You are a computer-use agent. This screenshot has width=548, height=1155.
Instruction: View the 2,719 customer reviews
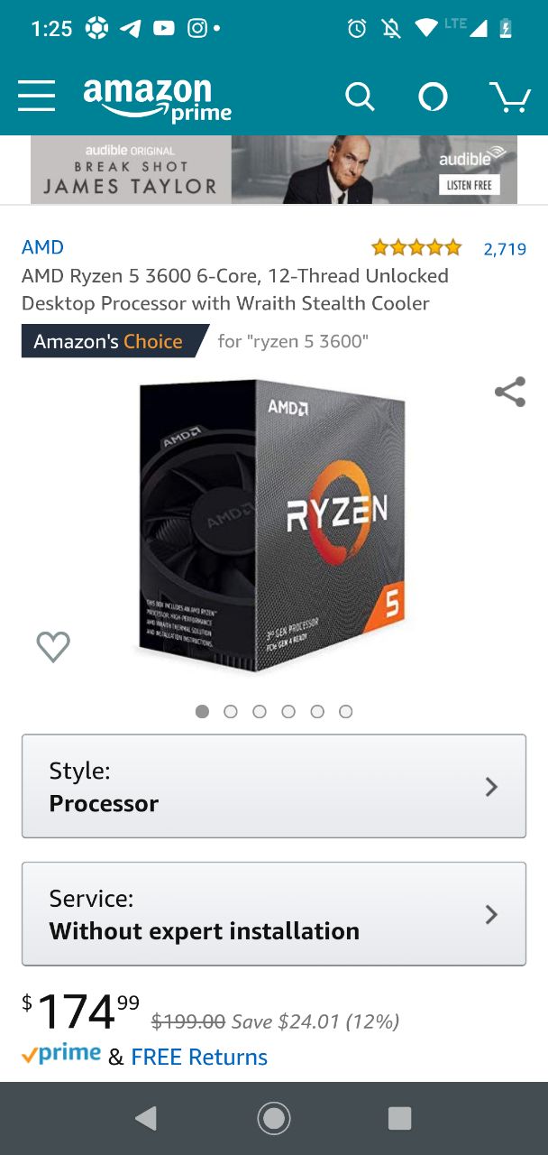click(x=505, y=249)
